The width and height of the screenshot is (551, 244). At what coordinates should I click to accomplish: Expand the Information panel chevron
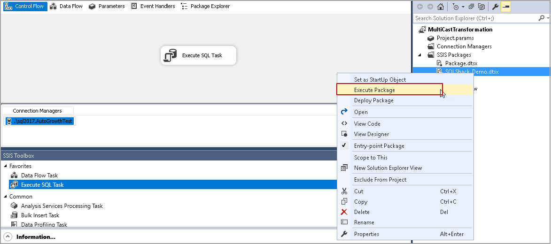point(8,237)
